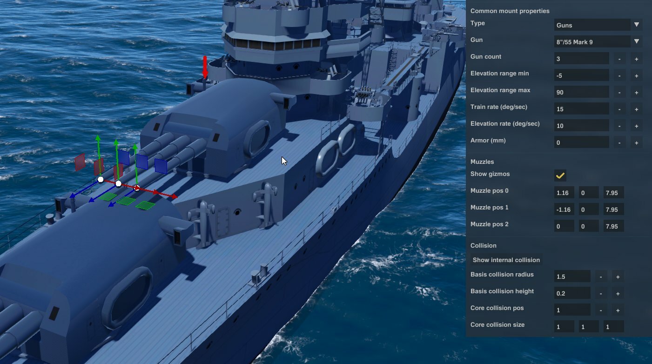This screenshot has width=652, height=364.
Task: Open the Type dropdown showing Guns
Action: tap(599, 25)
